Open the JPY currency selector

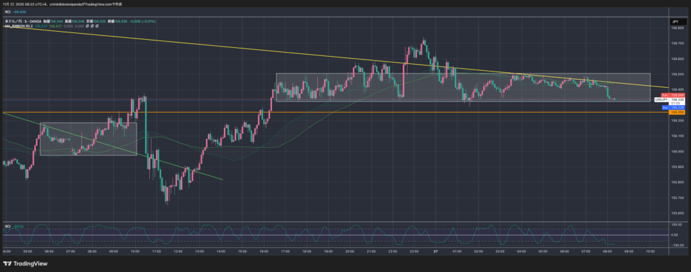point(675,22)
